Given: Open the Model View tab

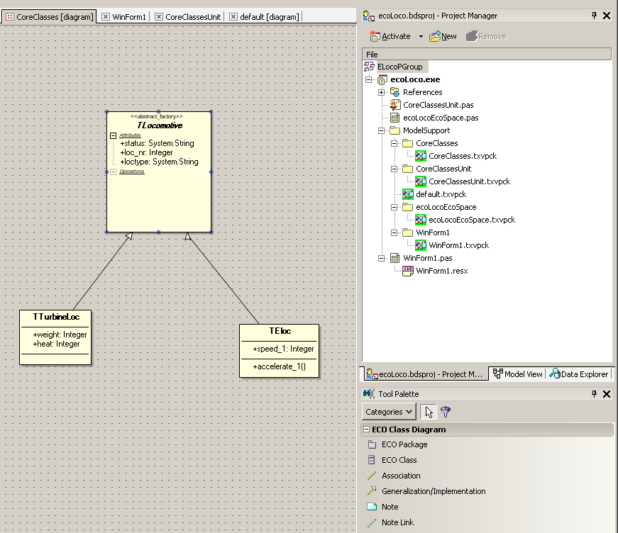Looking at the screenshot, I should click(x=518, y=374).
